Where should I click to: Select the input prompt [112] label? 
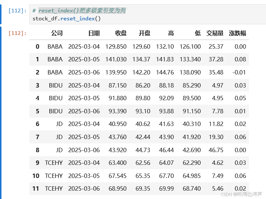pos(17,11)
